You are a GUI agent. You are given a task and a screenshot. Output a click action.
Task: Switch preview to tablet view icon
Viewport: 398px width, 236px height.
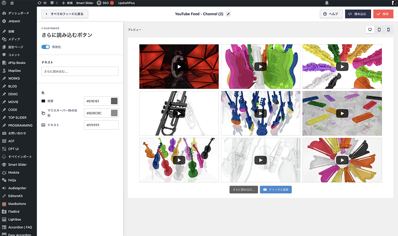coord(379,30)
